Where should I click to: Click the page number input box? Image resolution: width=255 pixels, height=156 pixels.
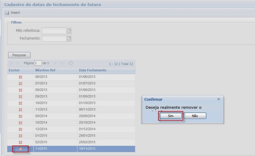(38, 63)
